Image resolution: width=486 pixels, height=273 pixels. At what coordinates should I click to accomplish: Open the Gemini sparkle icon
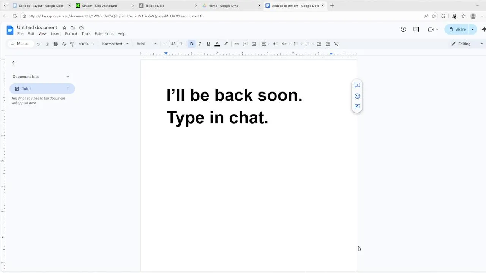483,29
